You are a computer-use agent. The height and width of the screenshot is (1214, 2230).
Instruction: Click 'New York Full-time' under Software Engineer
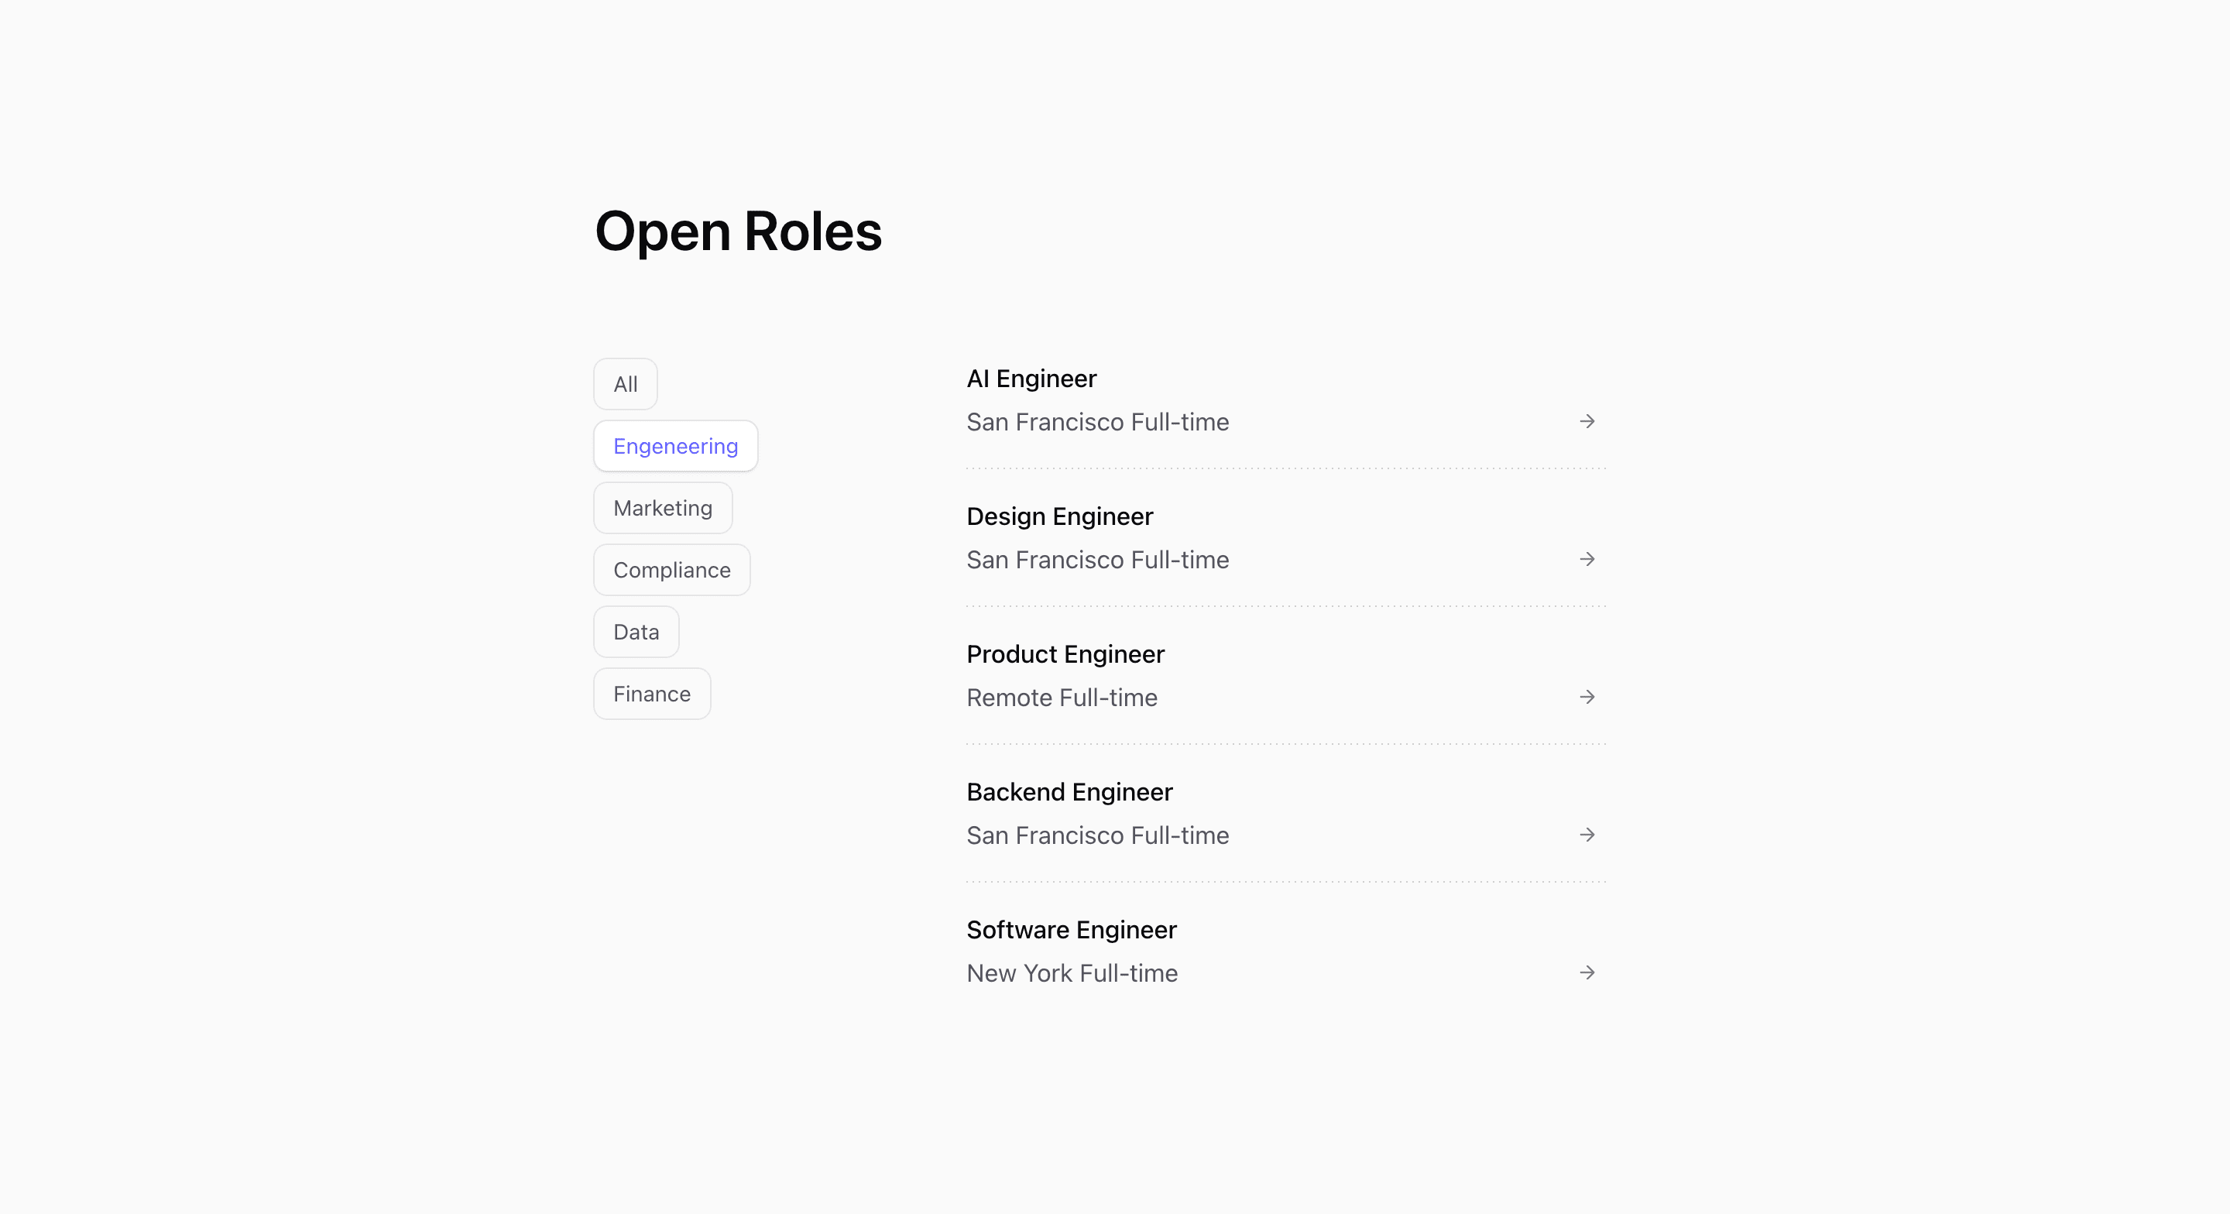1072,973
